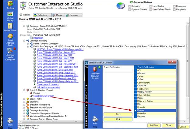Enable the Recipients checkbox
190x129 pixels.
tap(174, 9)
